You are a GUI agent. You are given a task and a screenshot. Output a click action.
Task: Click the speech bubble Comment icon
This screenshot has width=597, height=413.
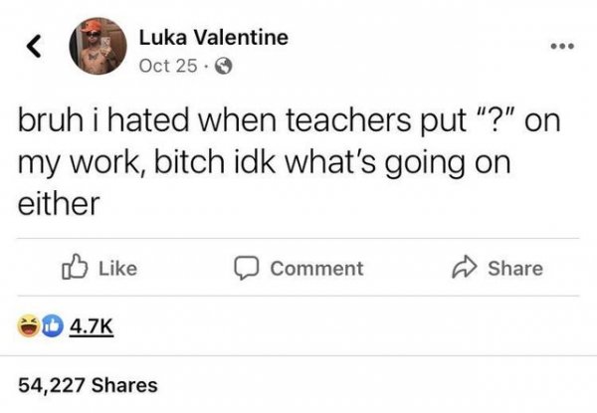pos(247,268)
